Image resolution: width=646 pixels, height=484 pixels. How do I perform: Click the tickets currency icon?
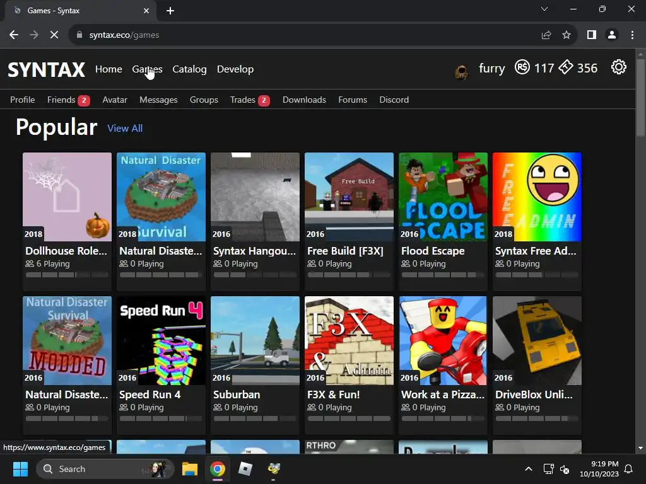coord(566,67)
